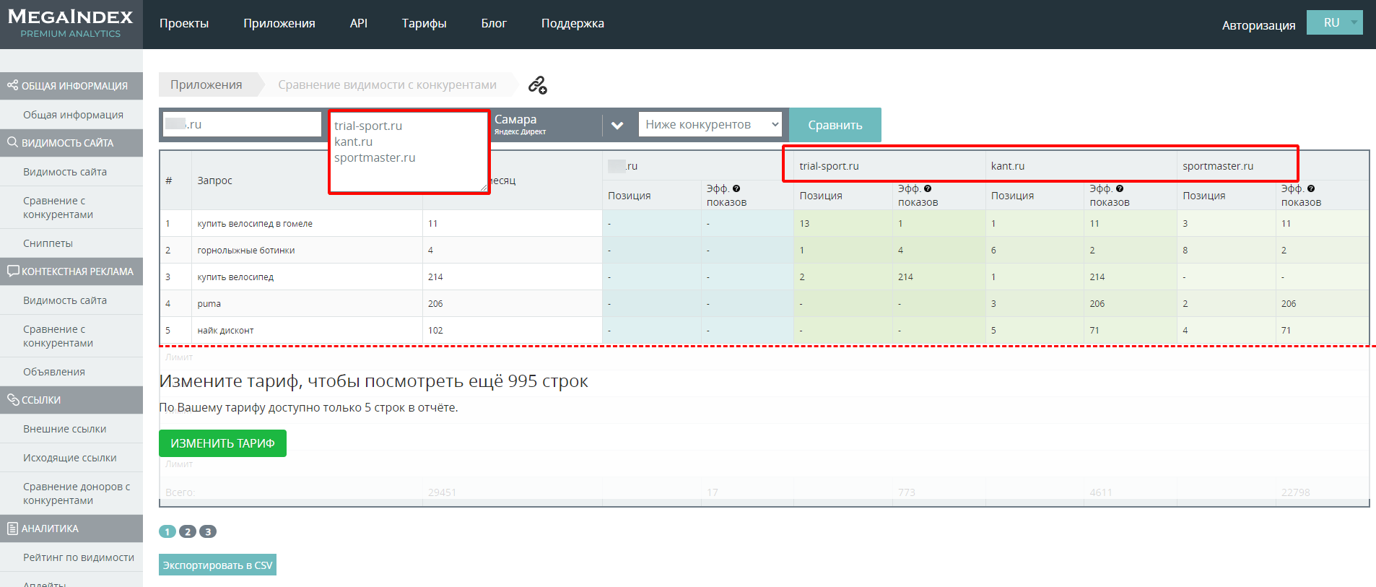Viewport: 1376px width, 587px height.
Task: Click help icon in kant.ru Эфф. показов header
Action: pos(1119,188)
